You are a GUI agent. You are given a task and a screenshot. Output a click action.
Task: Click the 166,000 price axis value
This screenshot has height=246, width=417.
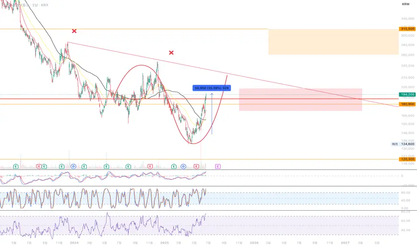[408, 116]
